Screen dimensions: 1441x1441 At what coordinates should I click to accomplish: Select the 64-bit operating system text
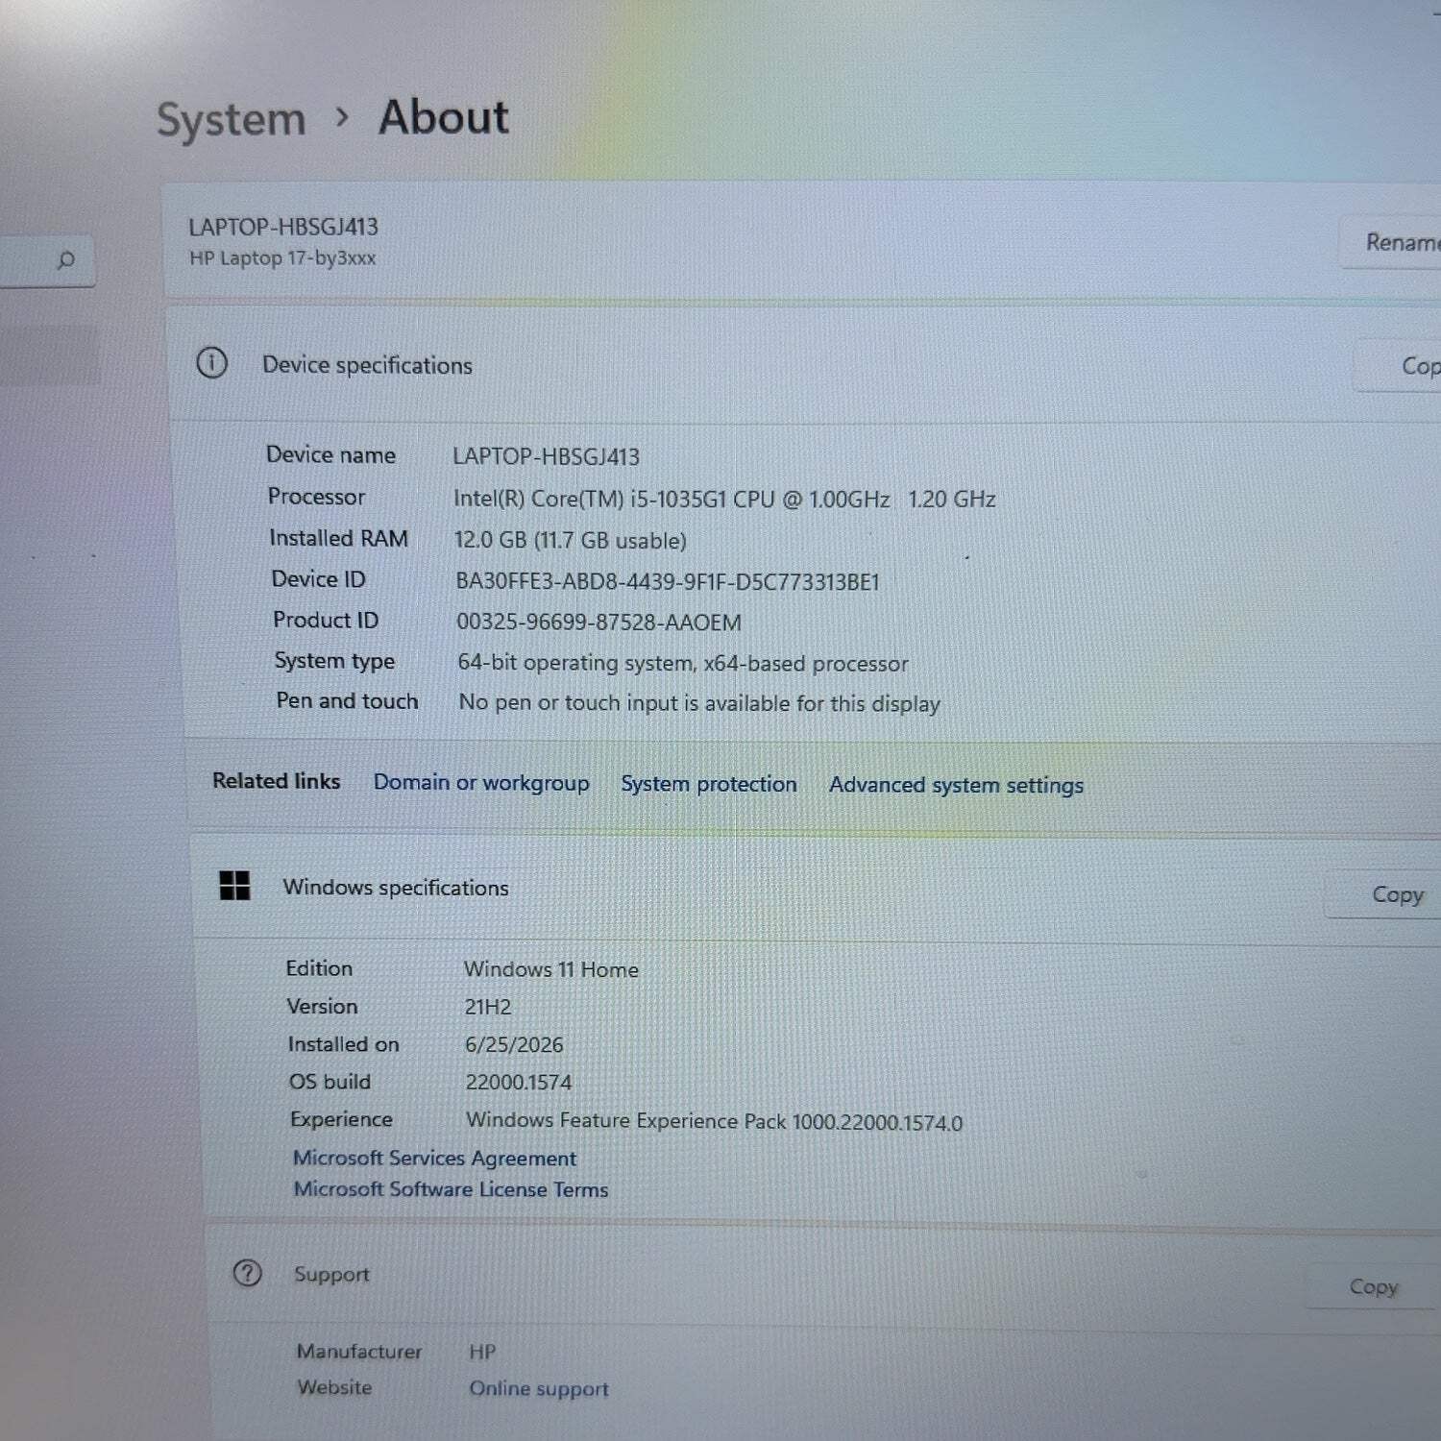click(682, 663)
